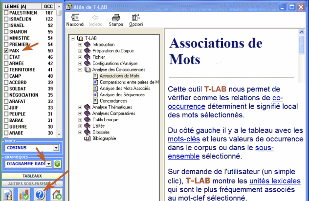Select the Glossaire tree item
The height and width of the screenshot is (201, 309).
101,132
